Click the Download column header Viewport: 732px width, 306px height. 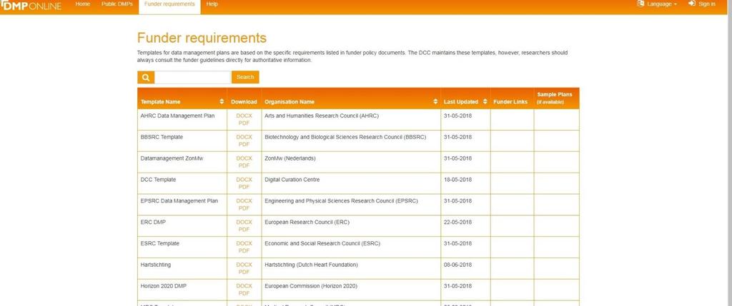(244, 98)
